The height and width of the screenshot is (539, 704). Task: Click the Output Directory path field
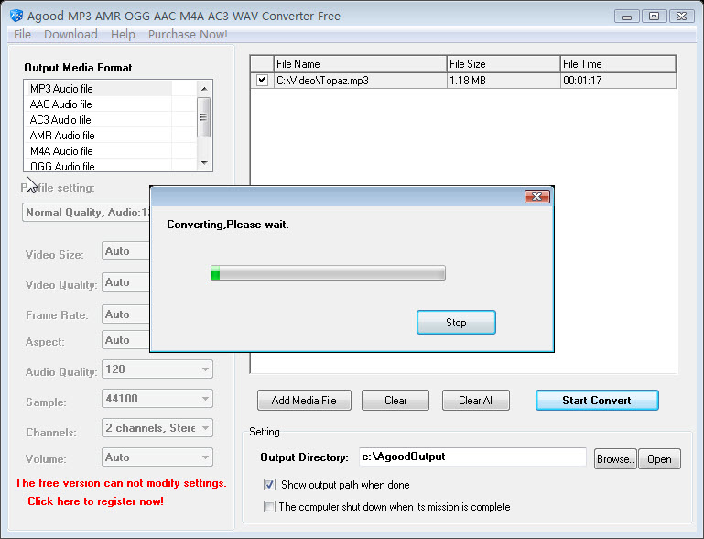coord(472,456)
